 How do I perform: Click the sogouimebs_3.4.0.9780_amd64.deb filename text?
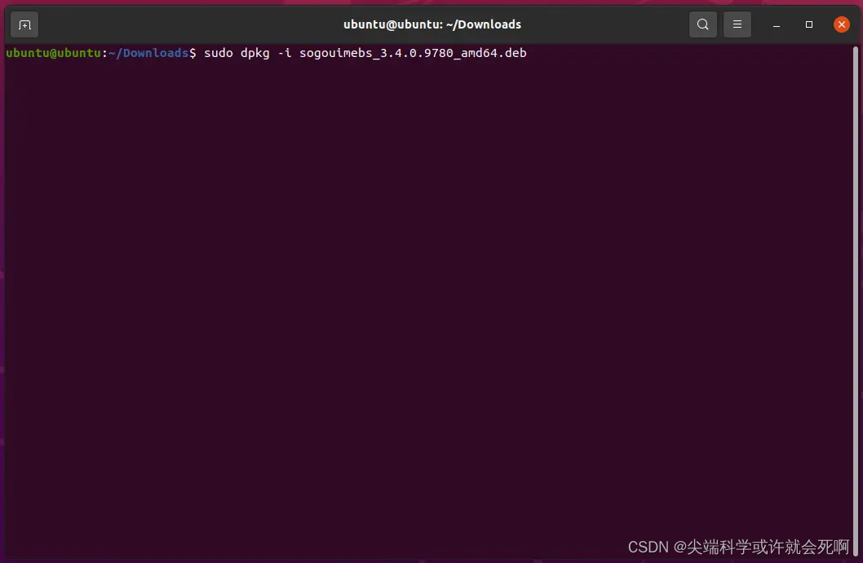413,53
